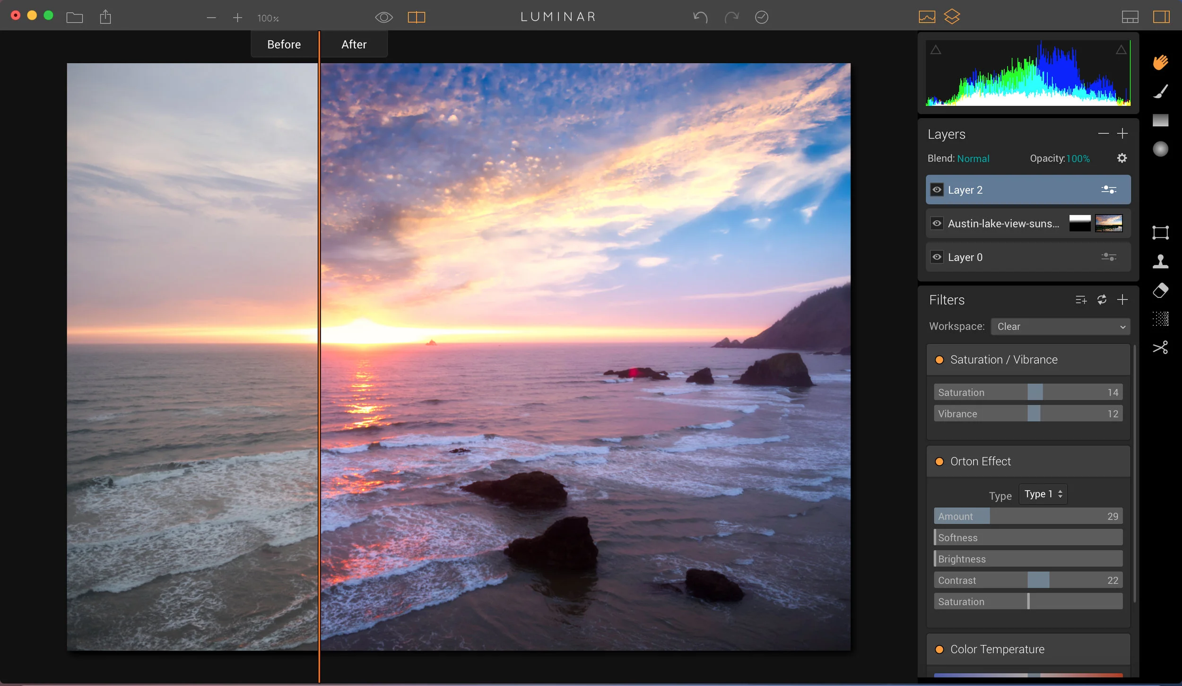
Task: Collapse the Saturation / Vibrance header
Action: click(1028, 360)
